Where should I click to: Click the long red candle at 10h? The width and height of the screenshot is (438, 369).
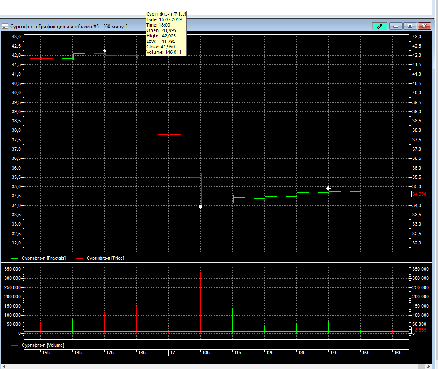(x=201, y=189)
